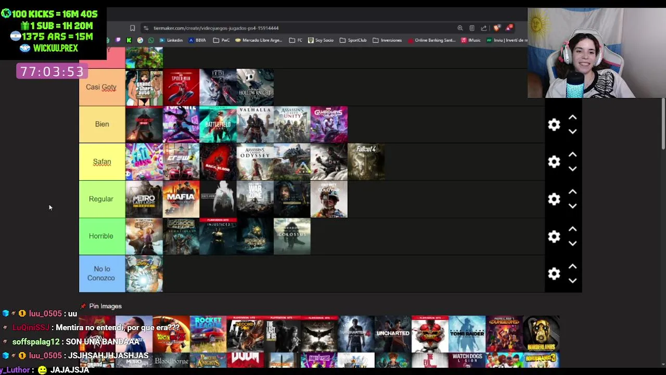
Task: Move Bien tier down with arrow
Action: point(572,131)
